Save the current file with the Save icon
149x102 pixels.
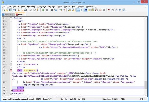[11, 10]
